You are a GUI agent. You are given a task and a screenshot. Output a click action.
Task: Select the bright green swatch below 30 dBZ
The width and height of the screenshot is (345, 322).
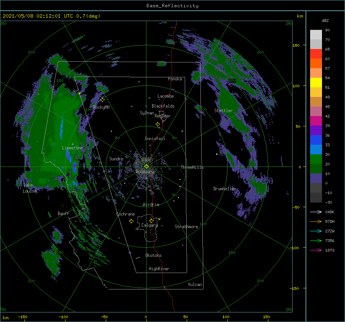click(x=316, y=159)
